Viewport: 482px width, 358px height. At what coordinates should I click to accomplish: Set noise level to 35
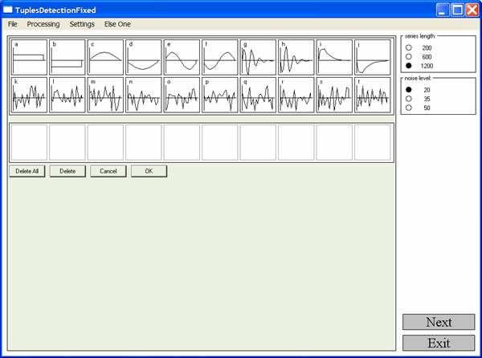(x=409, y=99)
